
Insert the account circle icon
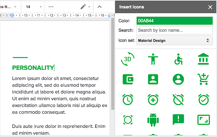[178, 79]
